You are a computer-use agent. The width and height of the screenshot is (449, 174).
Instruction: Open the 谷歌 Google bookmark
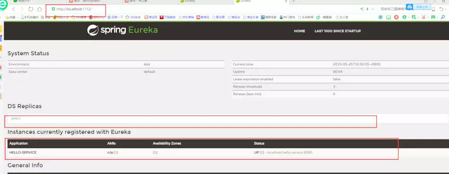(x=45, y=17)
